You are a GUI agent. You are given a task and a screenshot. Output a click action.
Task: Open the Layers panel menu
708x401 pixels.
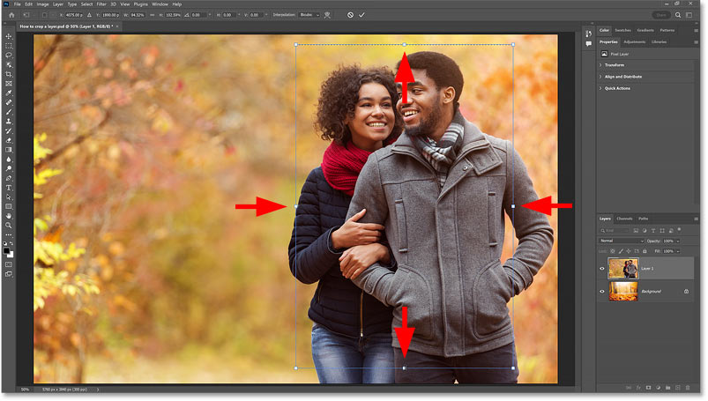click(696, 219)
